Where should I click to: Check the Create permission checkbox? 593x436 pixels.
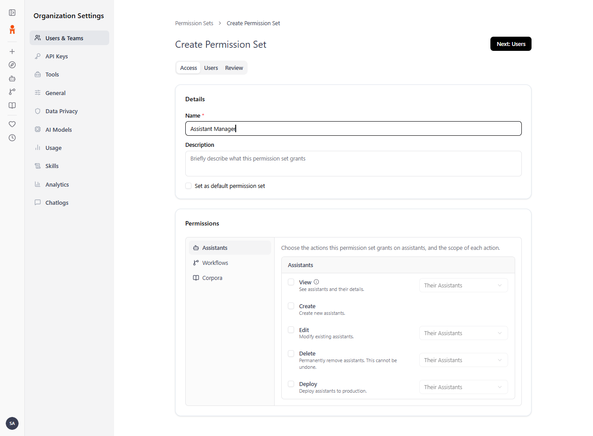coord(291,306)
